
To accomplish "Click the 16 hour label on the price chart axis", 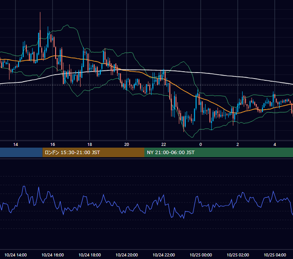I will pos(53,145).
